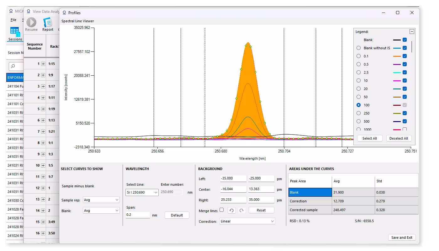Click the 1:15 rack cell

[x=52, y=64]
